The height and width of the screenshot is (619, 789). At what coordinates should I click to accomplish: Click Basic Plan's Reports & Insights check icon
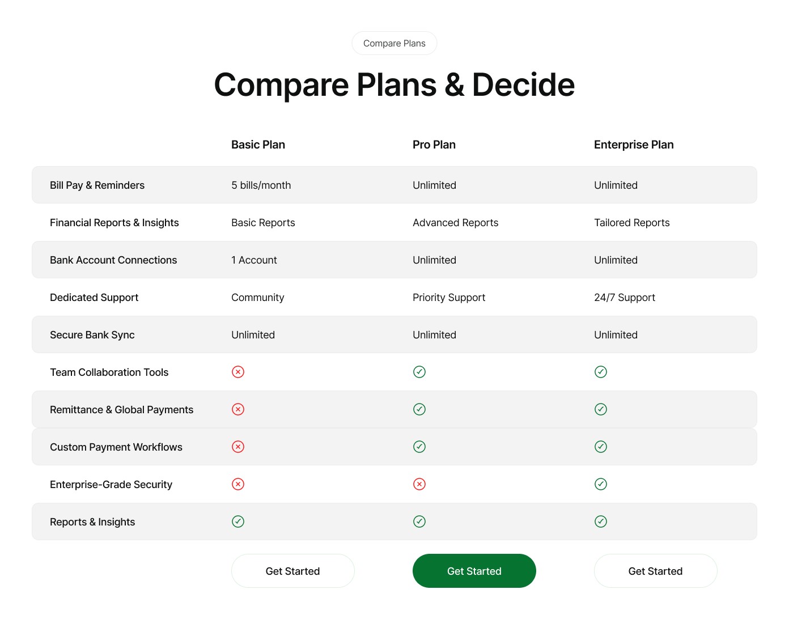[238, 522]
